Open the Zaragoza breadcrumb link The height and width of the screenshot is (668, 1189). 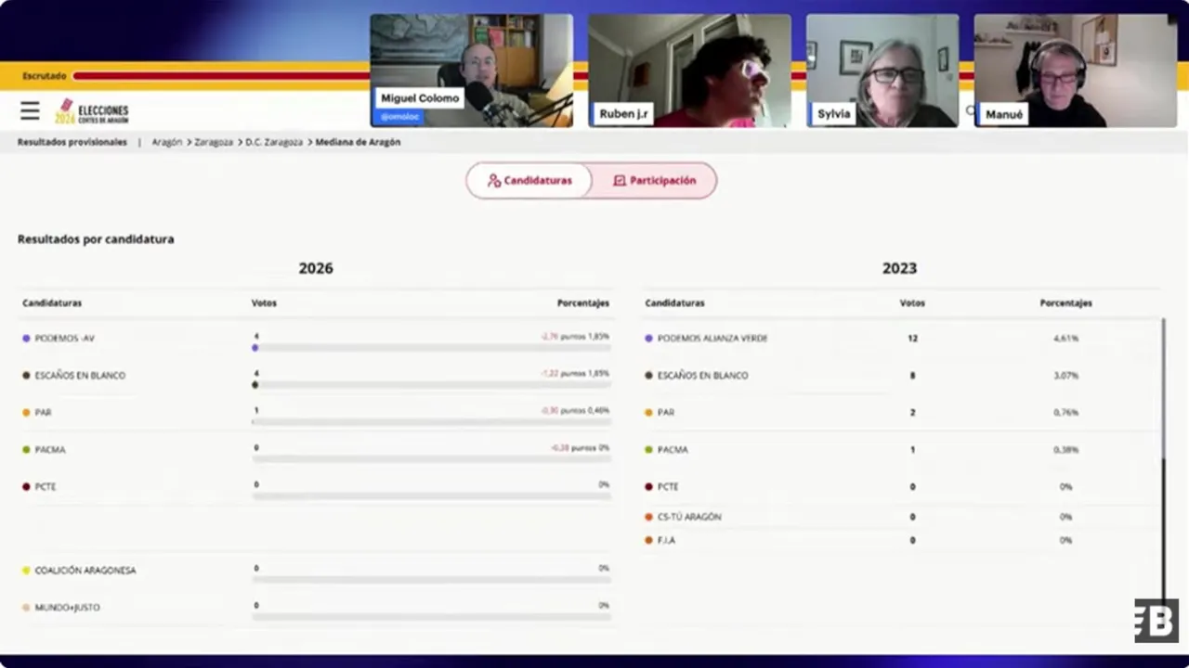(214, 142)
